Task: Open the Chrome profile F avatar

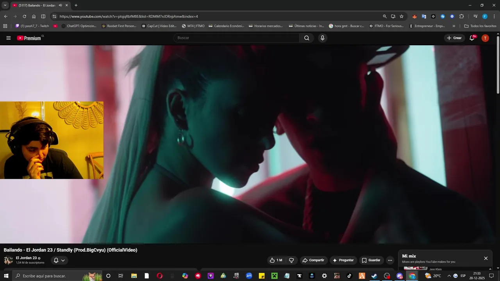Action: click(x=485, y=16)
